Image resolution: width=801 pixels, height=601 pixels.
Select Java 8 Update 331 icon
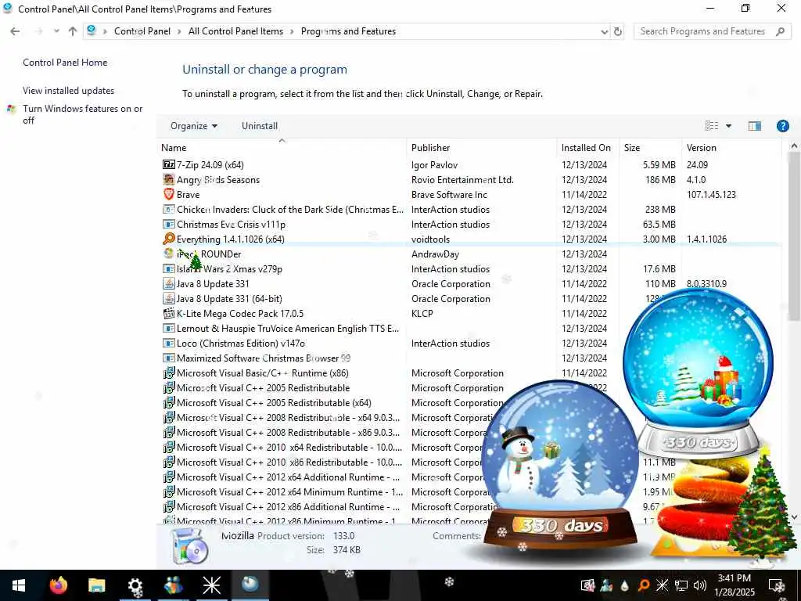point(169,283)
